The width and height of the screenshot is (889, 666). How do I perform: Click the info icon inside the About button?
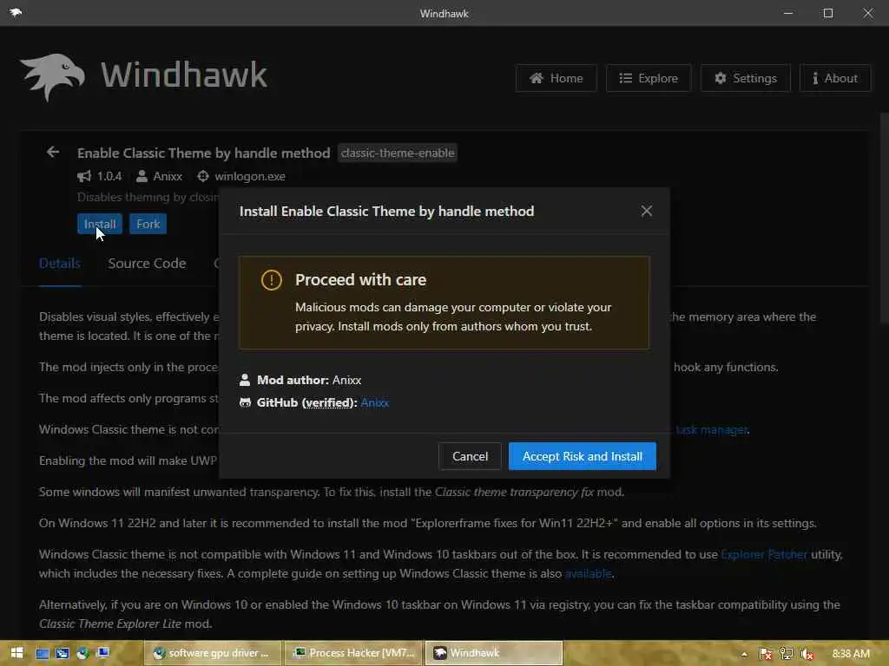(x=814, y=78)
